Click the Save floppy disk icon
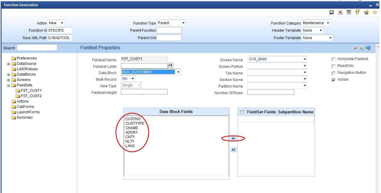This screenshot has height=193, width=381. pyautogui.click(x=331, y=12)
